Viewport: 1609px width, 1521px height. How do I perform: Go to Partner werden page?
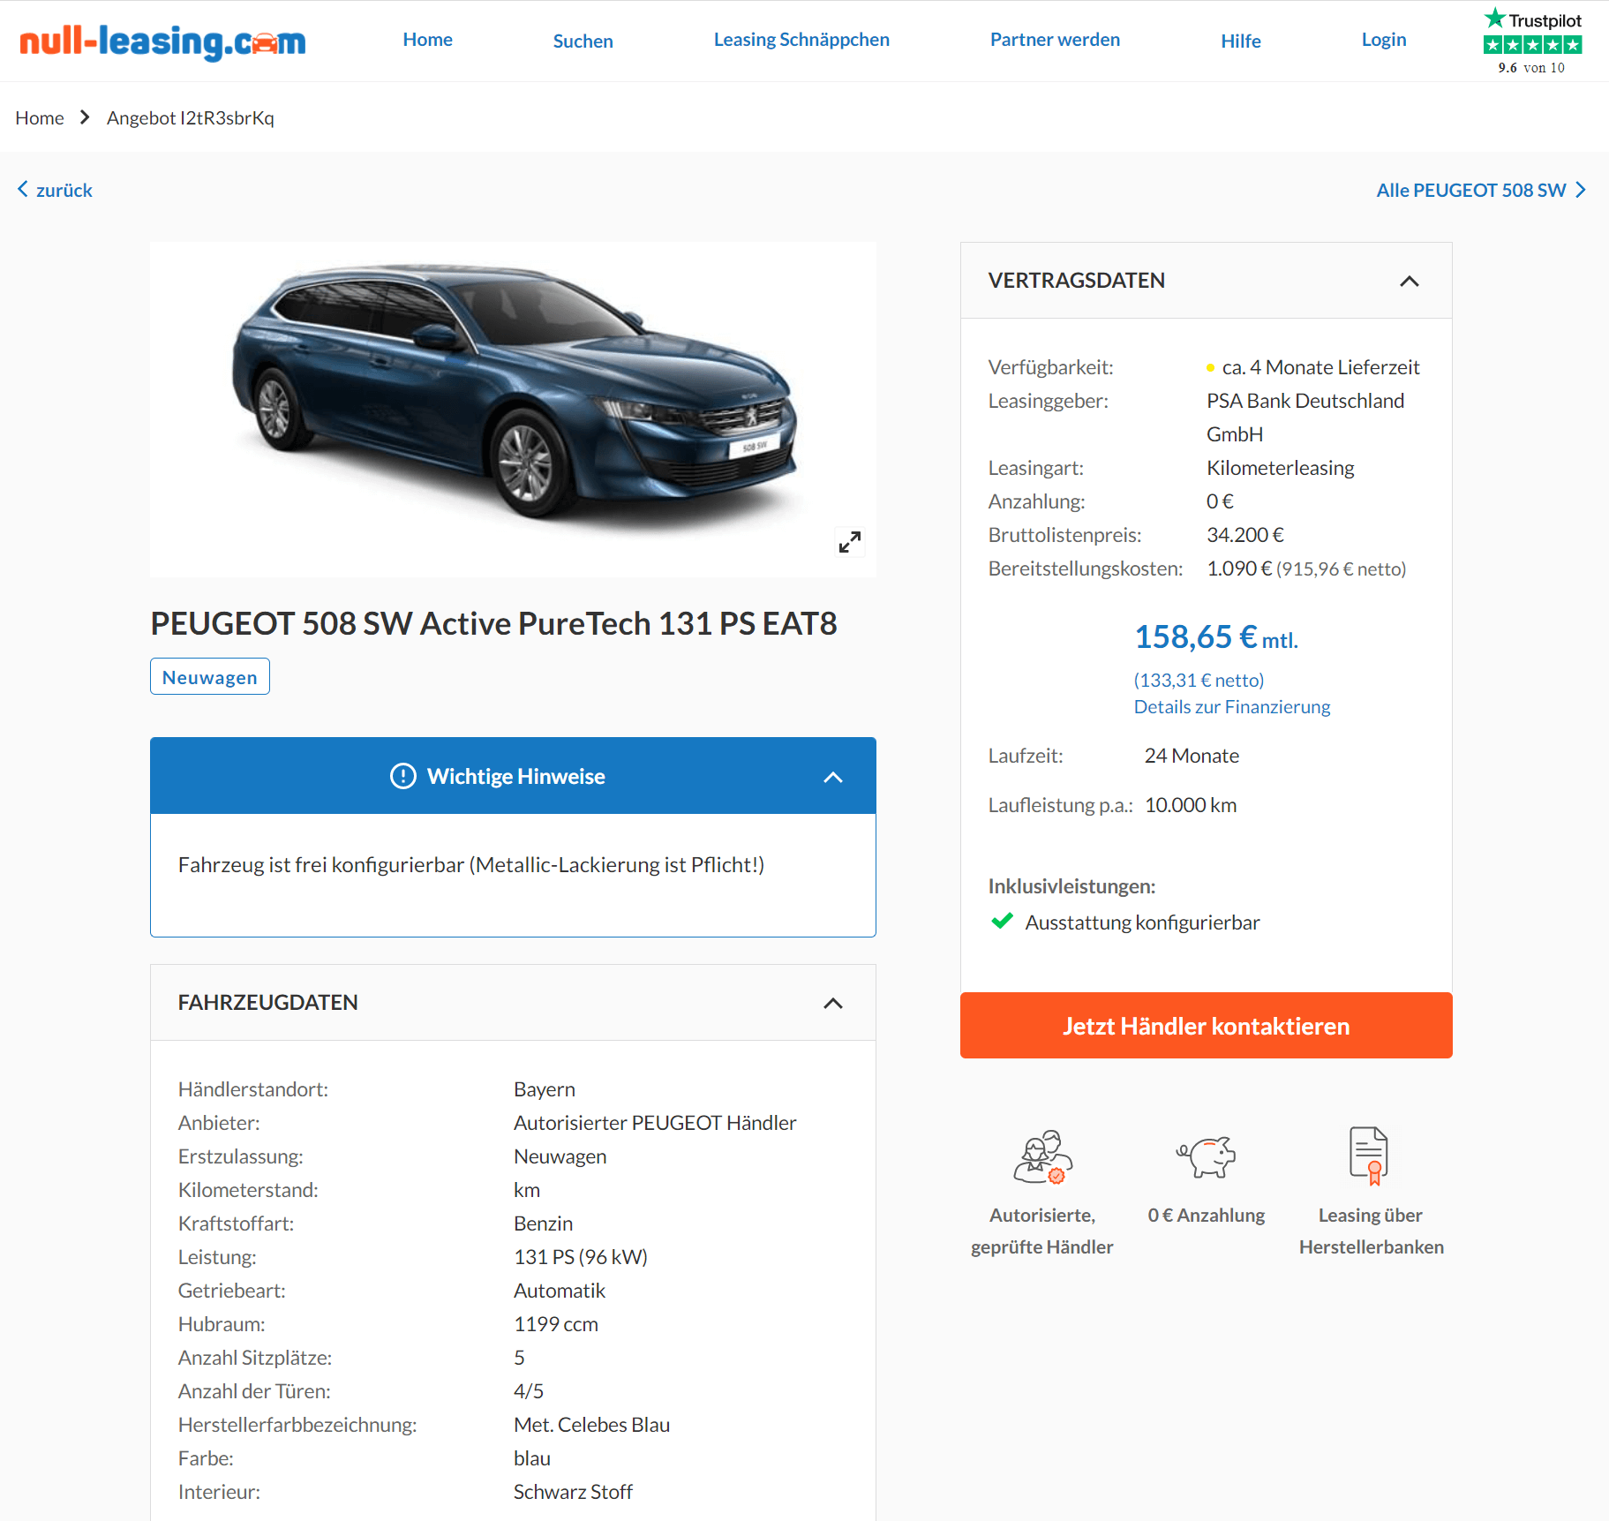pos(1055,40)
